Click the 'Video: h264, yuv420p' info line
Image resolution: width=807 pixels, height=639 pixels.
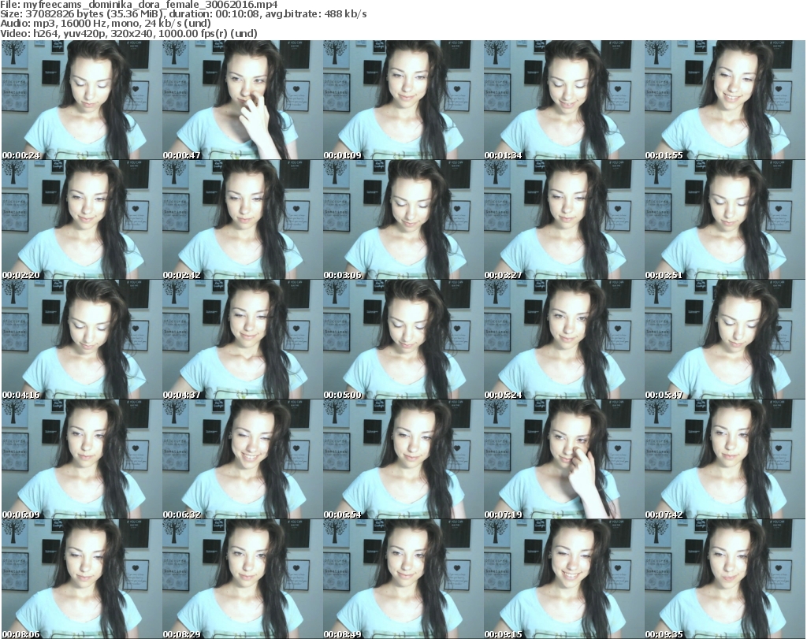point(128,33)
